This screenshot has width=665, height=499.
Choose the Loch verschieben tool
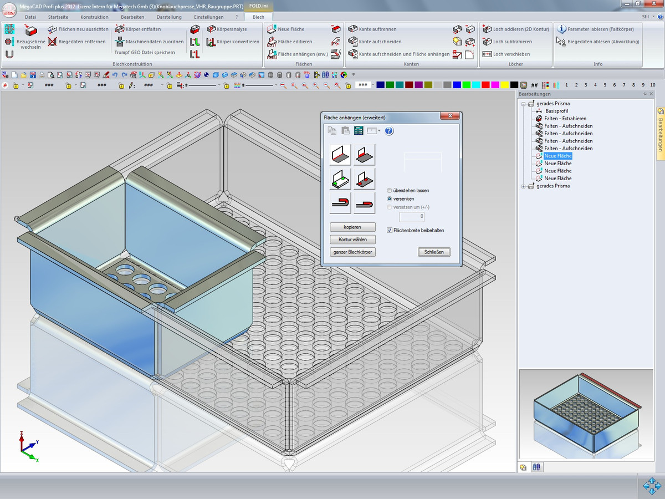coord(506,54)
